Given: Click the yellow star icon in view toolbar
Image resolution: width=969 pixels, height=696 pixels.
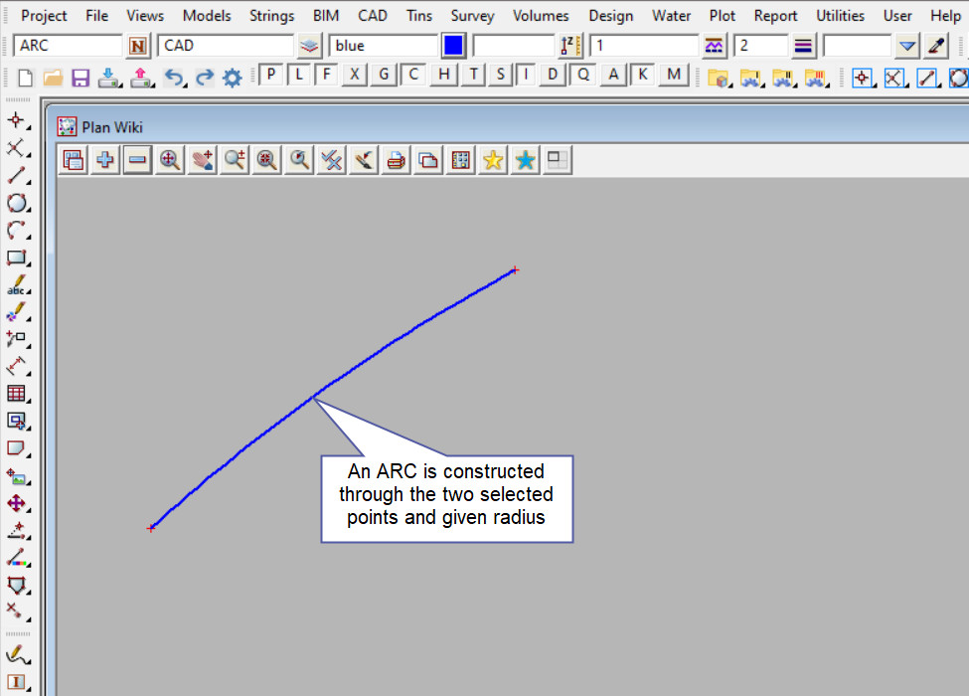Looking at the screenshot, I should pyautogui.click(x=492, y=160).
